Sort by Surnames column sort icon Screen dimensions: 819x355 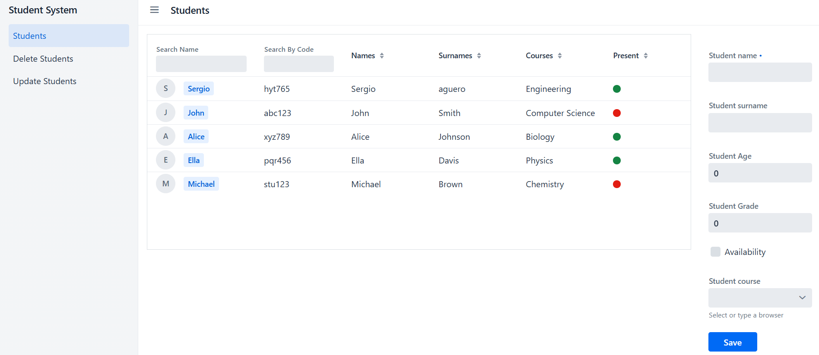(479, 56)
